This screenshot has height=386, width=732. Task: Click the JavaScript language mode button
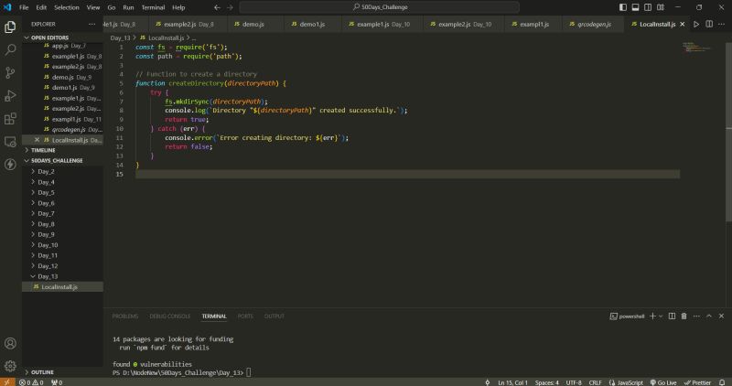(630, 381)
